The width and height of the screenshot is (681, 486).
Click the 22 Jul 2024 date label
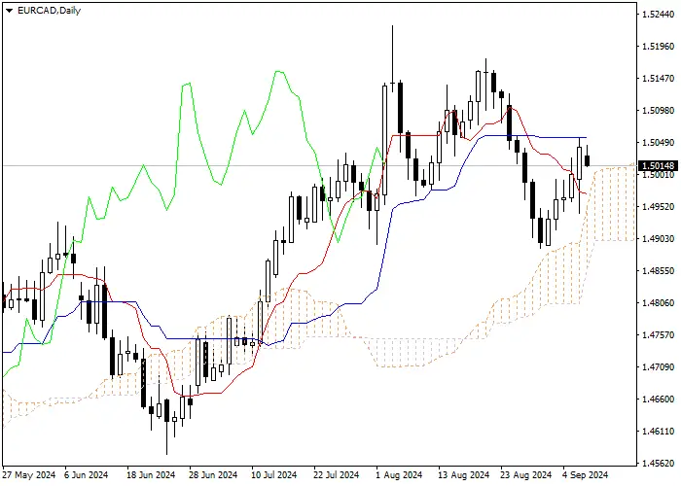tap(337, 475)
